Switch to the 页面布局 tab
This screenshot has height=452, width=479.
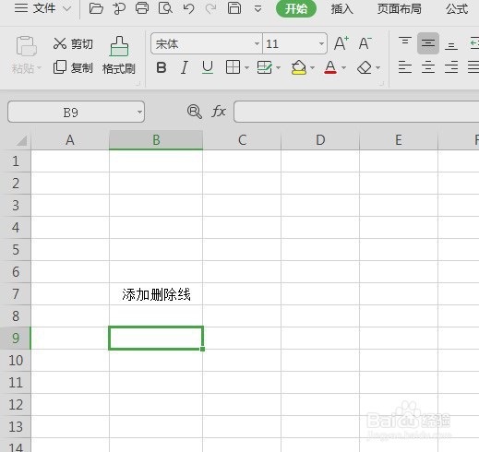pyautogui.click(x=399, y=9)
